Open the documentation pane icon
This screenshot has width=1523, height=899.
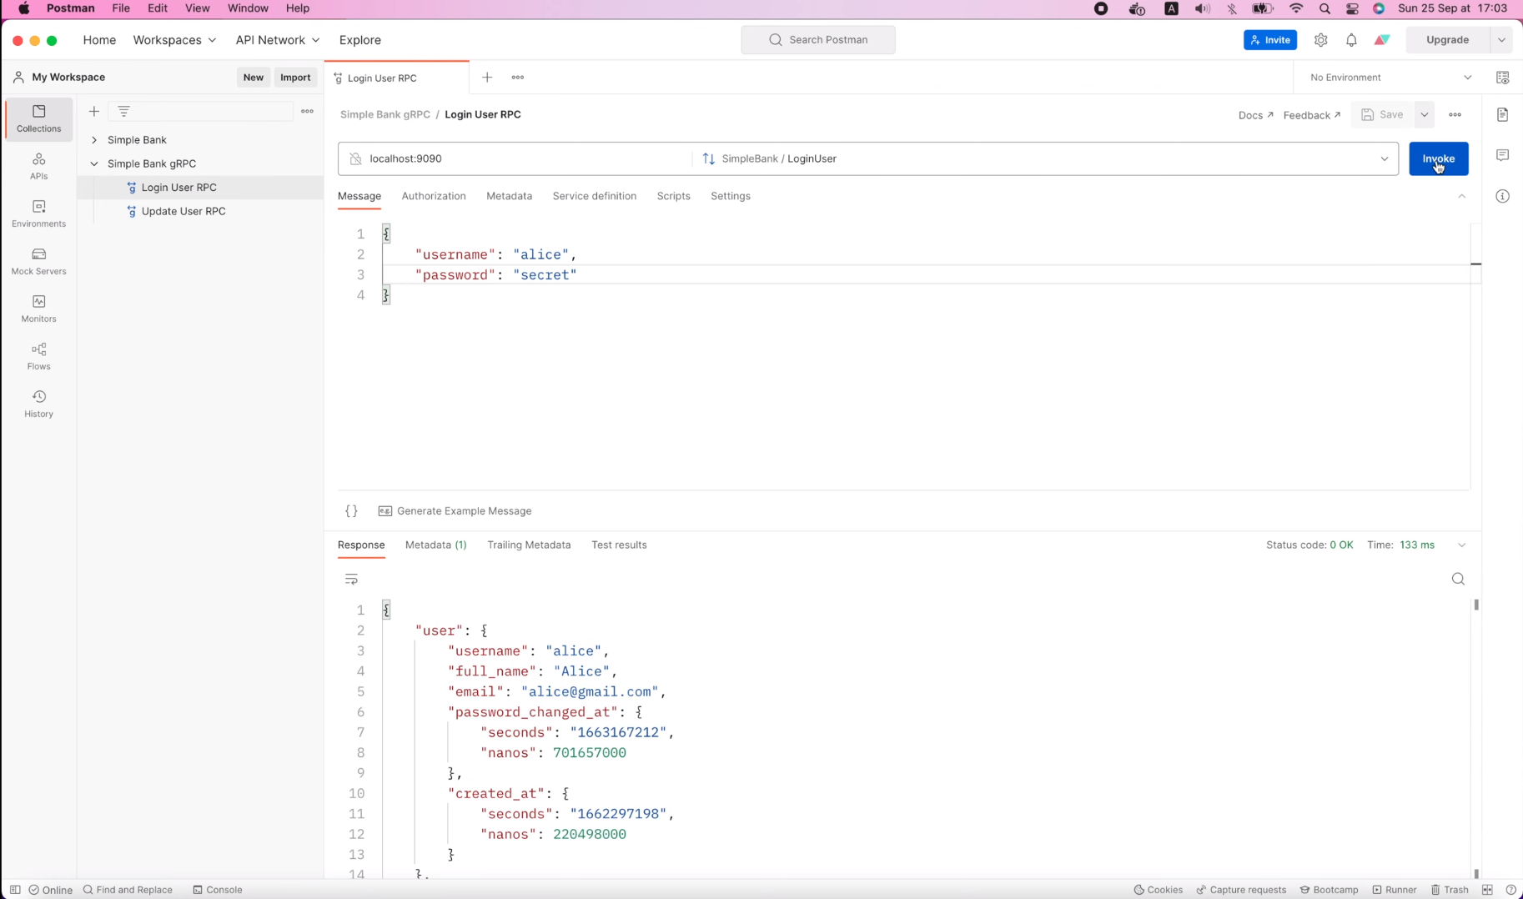point(1502,115)
